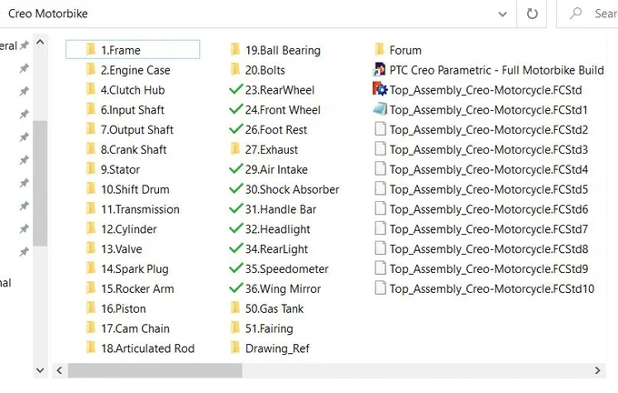
Task: Click the topmost pin icon in Quick access
Action: pos(25,45)
